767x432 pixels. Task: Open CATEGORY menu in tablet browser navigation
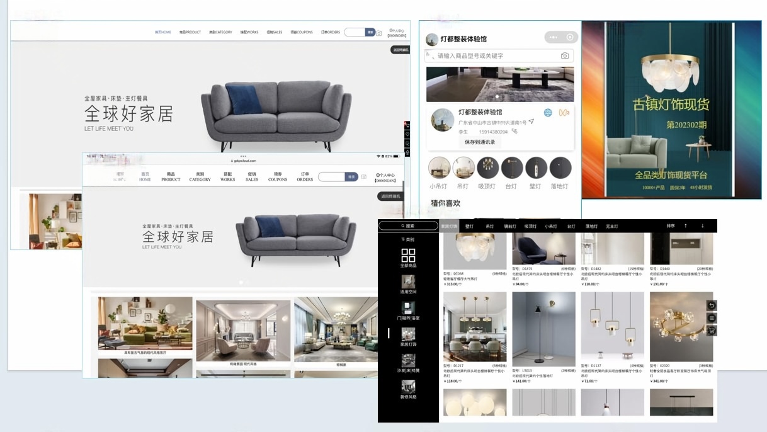click(x=200, y=176)
